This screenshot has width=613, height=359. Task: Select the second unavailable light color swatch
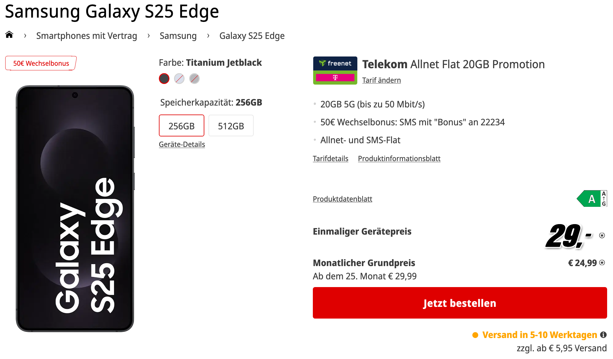pos(179,79)
